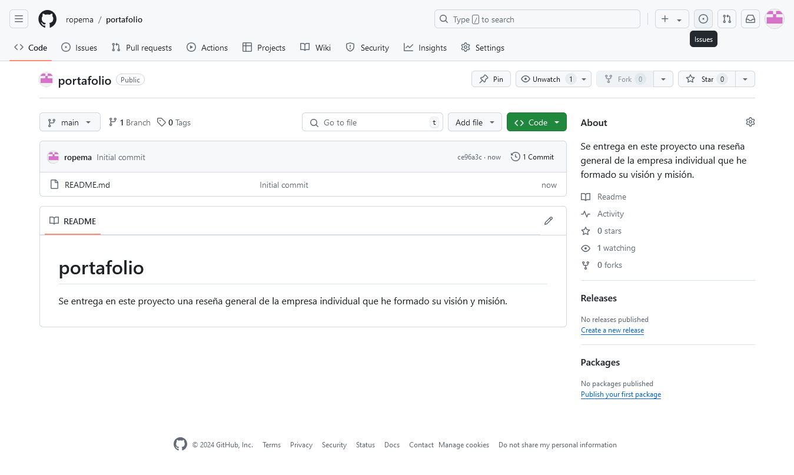The width and height of the screenshot is (794, 475).
Task: Open the Add file dropdown
Action: pyautogui.click(x=475, y=122)
